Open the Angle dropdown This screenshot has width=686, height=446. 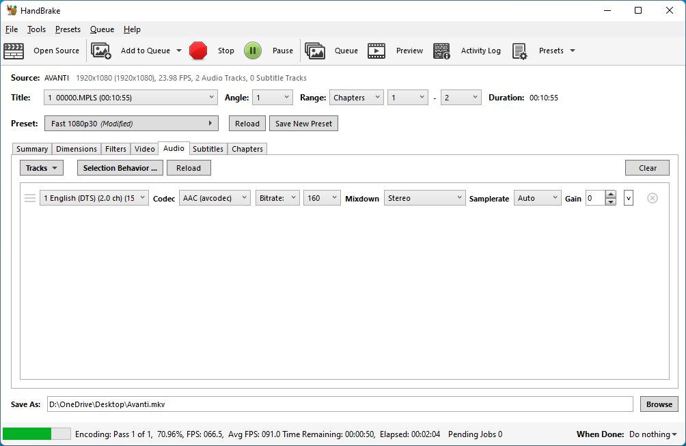pyautogui.click(x=273, y=98)
